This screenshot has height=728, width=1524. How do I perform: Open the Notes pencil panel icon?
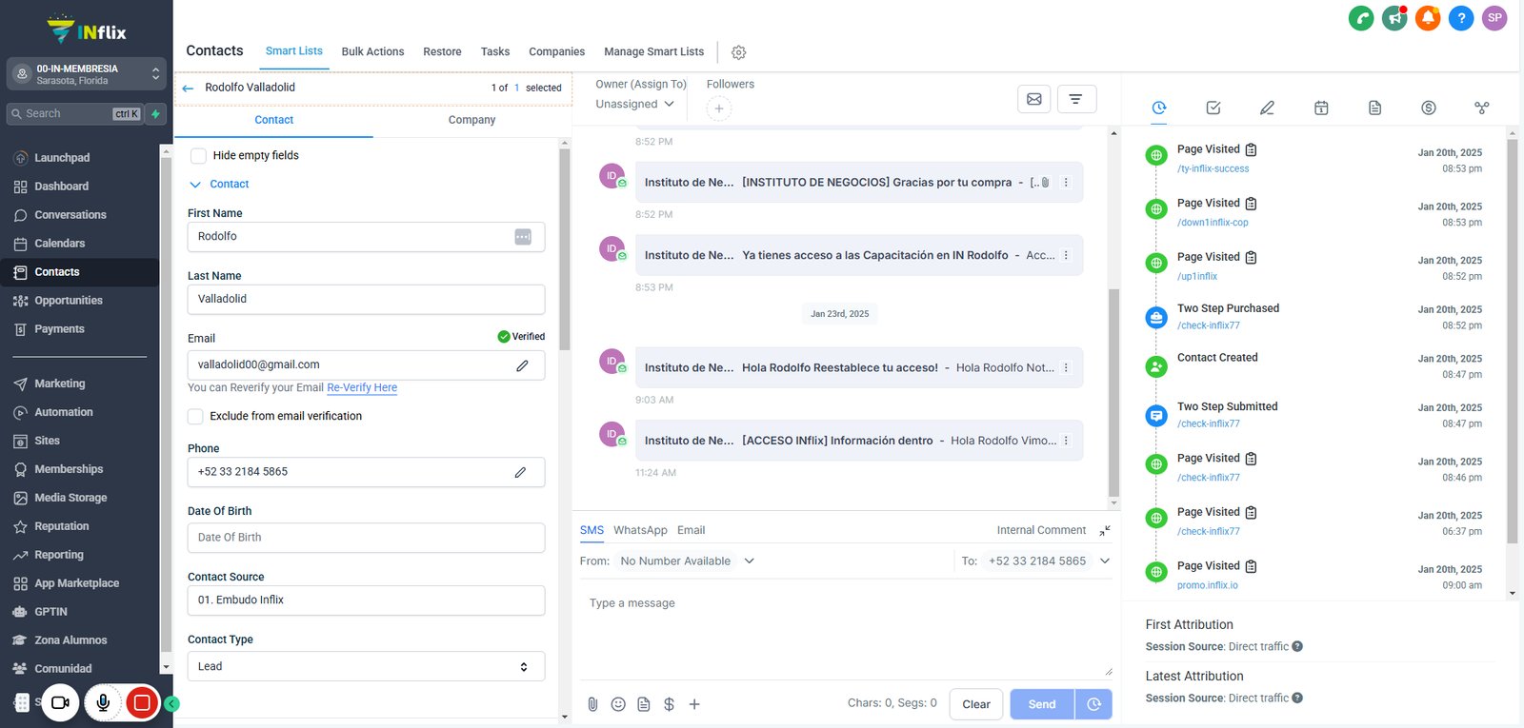coord(1267,108)
